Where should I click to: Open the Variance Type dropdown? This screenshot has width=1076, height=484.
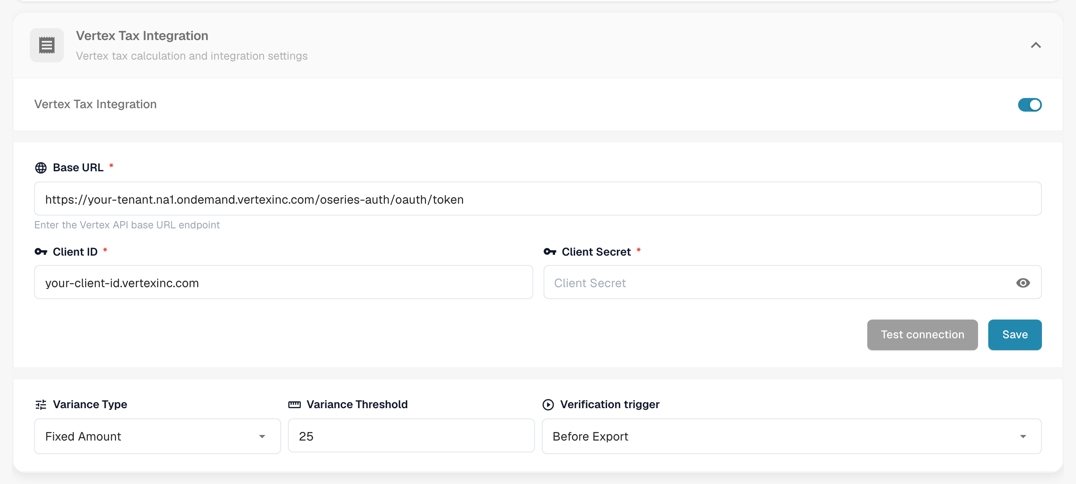tap(157, 436)
